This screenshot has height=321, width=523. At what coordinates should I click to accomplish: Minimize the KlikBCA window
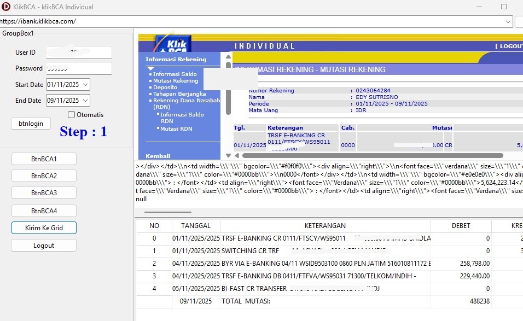click(x=479, y=7)
